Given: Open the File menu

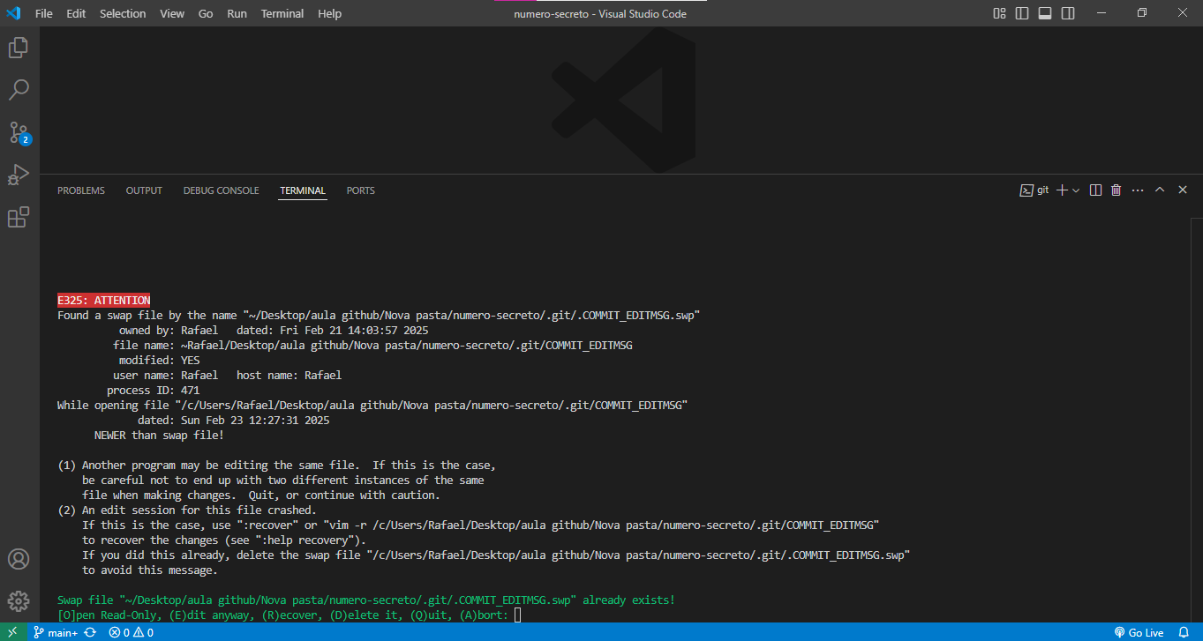Looking at the screenshot, I should (43, 13).
